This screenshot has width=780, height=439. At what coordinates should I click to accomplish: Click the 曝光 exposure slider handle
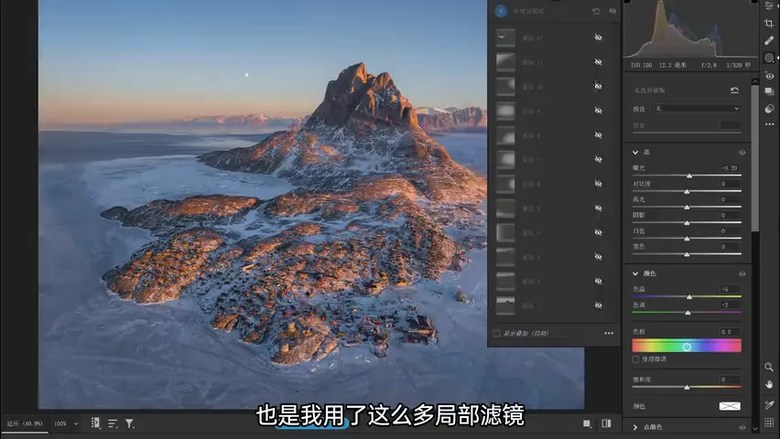point(689,176)
